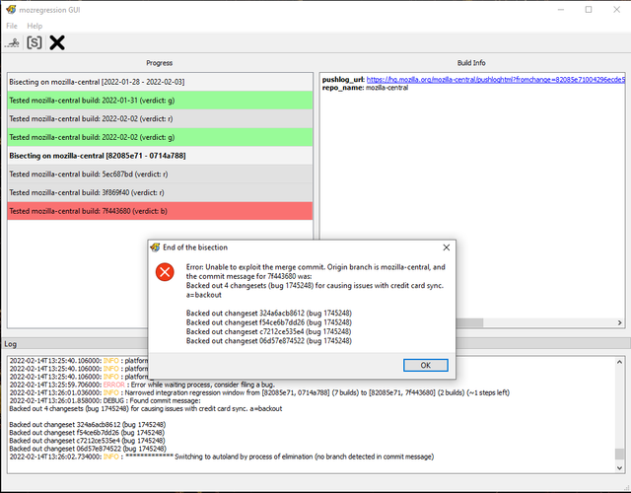Click the Progress column header
The image size is (631, 493).
[160, 63]
